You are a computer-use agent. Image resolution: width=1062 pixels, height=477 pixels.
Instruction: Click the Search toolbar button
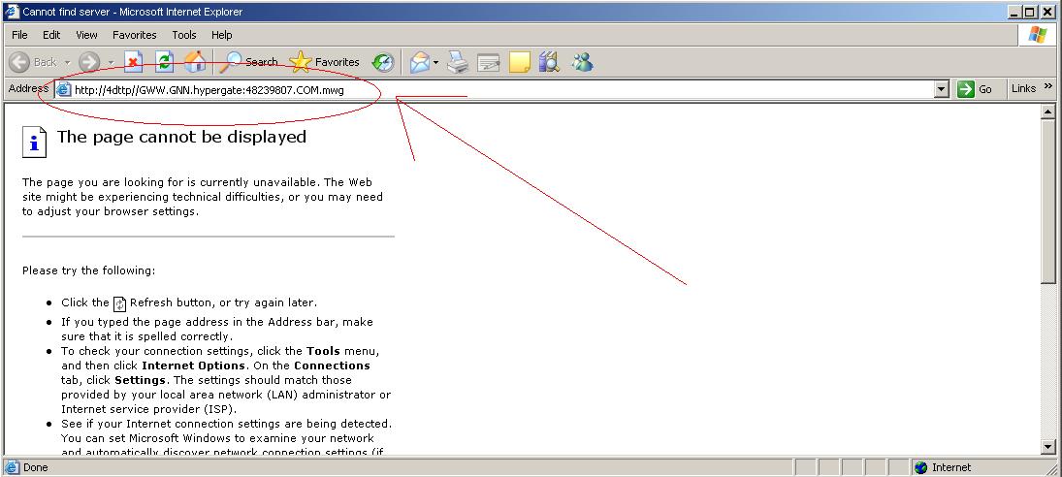click(248, 62)
